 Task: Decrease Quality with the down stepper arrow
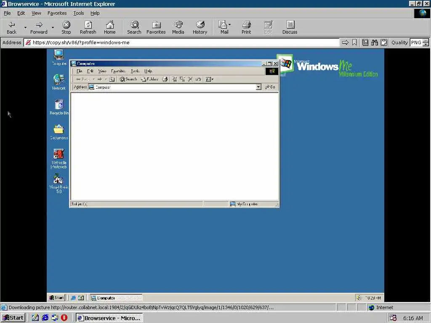tap(426, 45)
